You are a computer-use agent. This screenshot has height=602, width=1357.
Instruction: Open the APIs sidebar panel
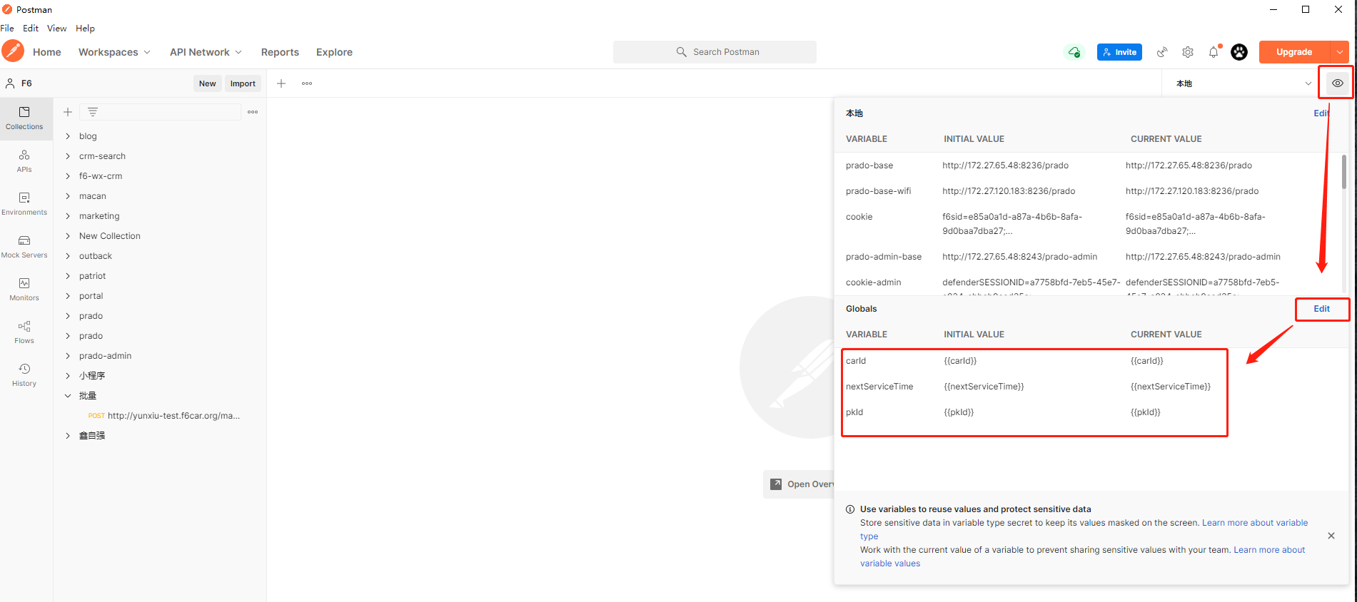24,161
